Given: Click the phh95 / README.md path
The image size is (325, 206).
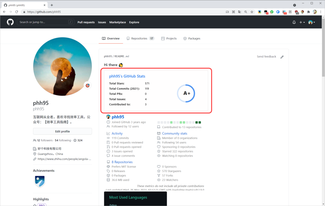Looking at the screenshot, I should click(116, 56).
